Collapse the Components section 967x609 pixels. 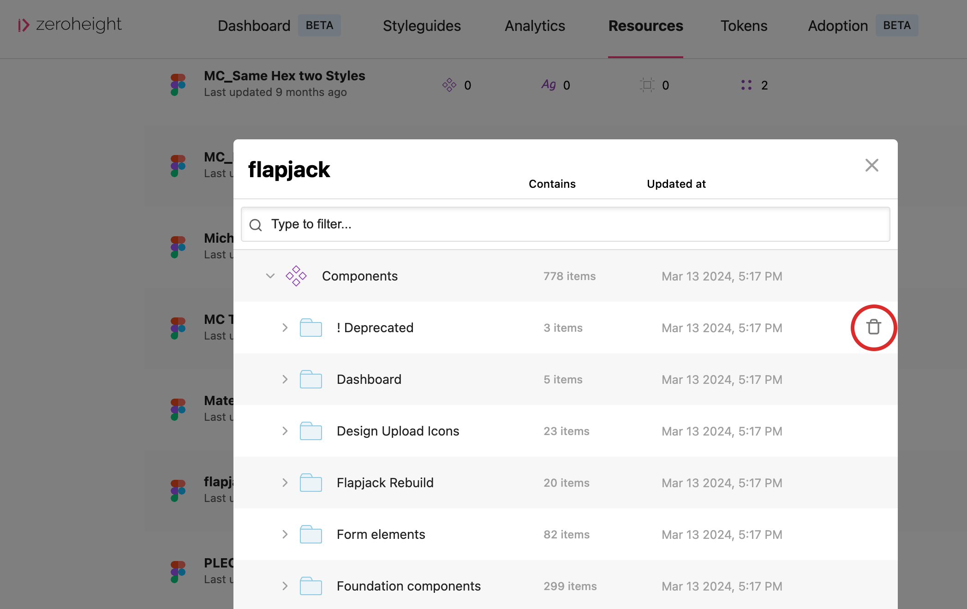pyautogui.click(x=270, y=276)
